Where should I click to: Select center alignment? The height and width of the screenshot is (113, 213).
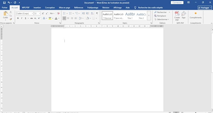[68, 18]
